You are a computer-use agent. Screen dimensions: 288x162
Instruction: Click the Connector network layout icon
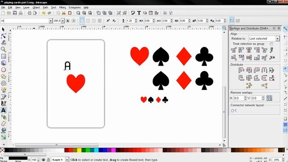[x=234, y=111]
